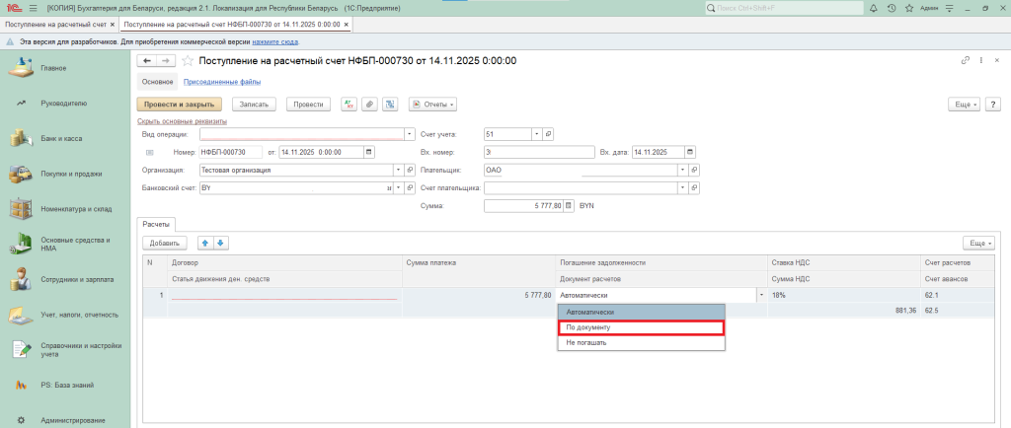
Task: Get link to document via chain icon
Action: 964,61
